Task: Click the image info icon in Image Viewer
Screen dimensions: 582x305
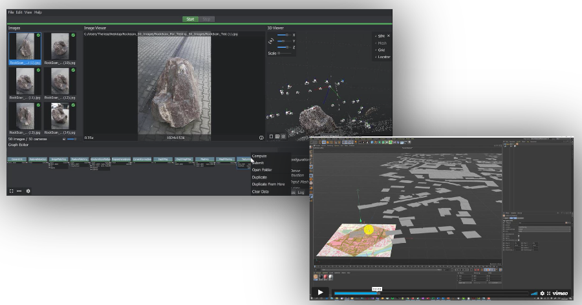Action: click(261, 137)
